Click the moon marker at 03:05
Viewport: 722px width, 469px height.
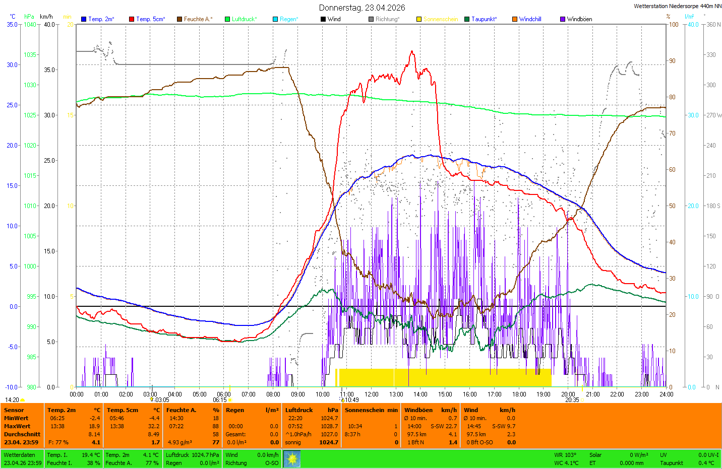coord(151,399)
